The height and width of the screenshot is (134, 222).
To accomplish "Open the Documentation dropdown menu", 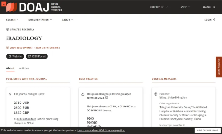I will coord(40,20).
